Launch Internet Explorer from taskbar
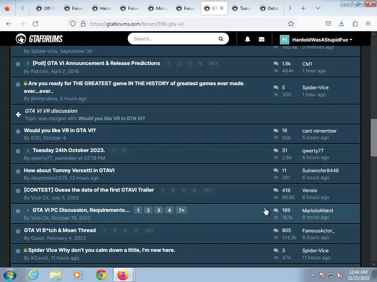Screen dimensions: 377x282 click(33, 275)
